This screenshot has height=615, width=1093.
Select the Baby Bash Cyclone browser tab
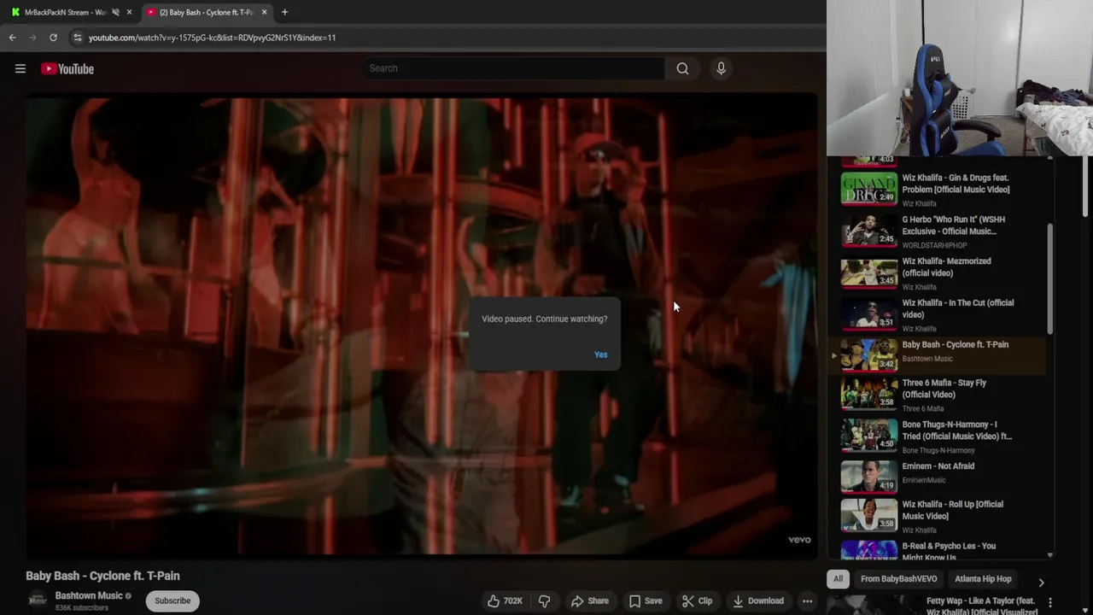206,12
